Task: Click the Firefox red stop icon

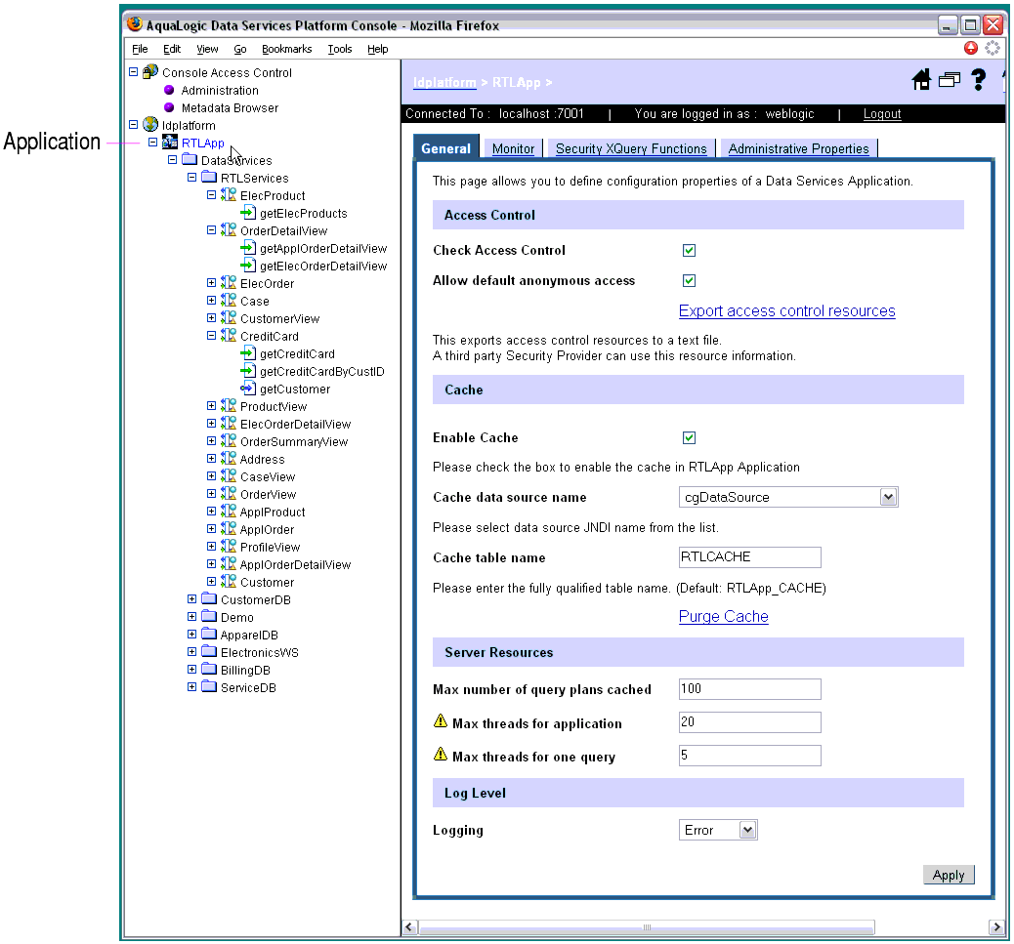Action: coord(971,47)
